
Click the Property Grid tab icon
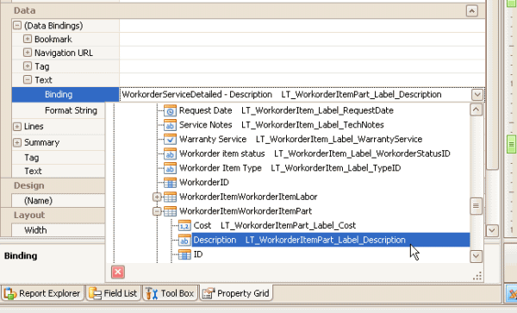click(209, 293)
